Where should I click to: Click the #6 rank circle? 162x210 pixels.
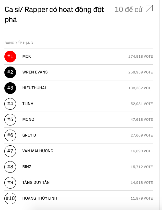point(10,135)
